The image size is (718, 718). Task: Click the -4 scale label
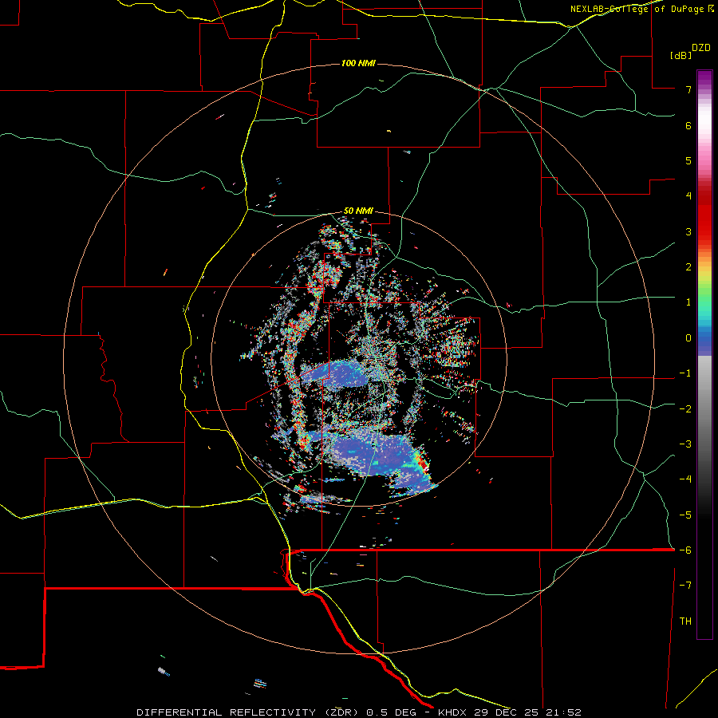pyautogui.click(x=685, y=479)
